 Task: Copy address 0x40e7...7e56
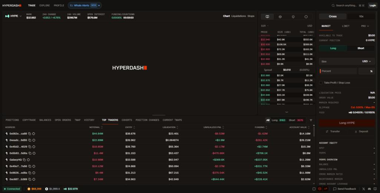[30, 166]
